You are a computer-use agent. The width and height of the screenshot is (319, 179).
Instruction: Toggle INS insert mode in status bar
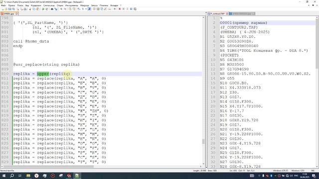click(313, 171)
